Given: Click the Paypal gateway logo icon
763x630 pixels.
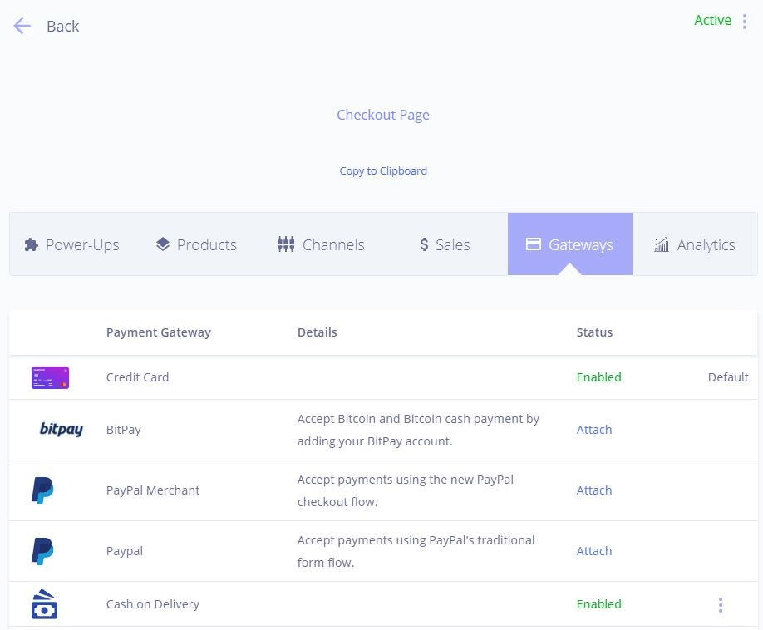Looking at the screenshot, I should pyautogui.click(x=44, y=551).
